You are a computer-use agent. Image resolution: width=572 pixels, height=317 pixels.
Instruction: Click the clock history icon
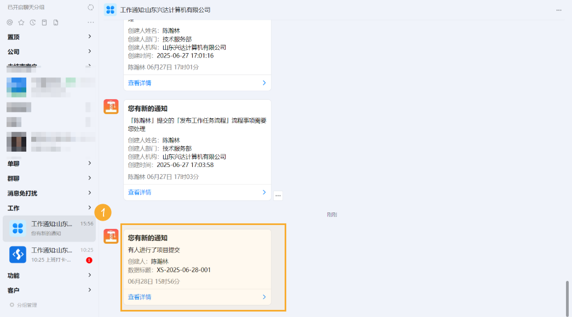[x=32, y=22]
